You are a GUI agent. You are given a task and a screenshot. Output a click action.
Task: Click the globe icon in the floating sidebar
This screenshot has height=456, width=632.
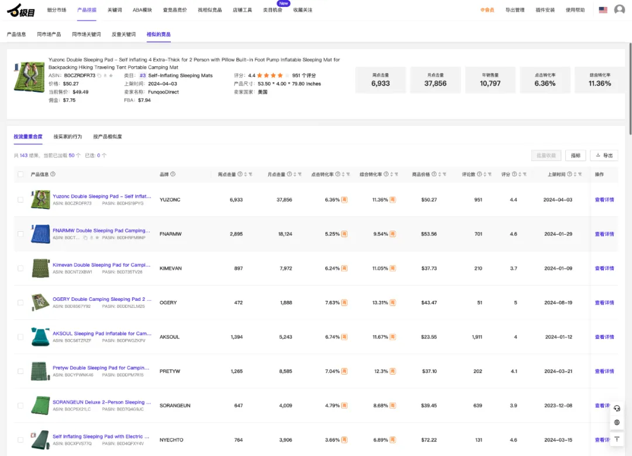pos(617,423)
